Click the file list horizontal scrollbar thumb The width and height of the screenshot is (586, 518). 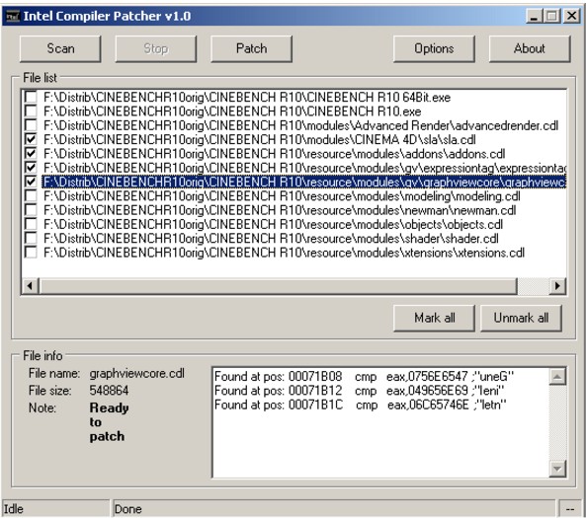[x=279, y=286]
